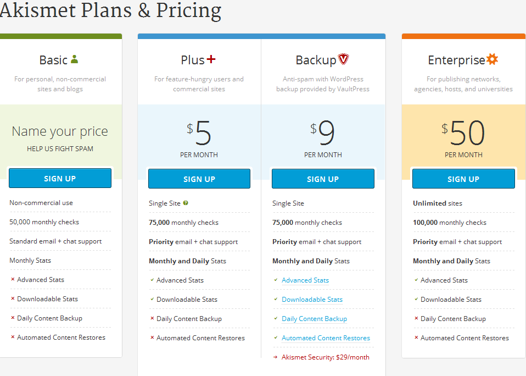Click the Basic plan Sign Up button
The height and width of the screenshot is (376, 526).
coord(60,178)
